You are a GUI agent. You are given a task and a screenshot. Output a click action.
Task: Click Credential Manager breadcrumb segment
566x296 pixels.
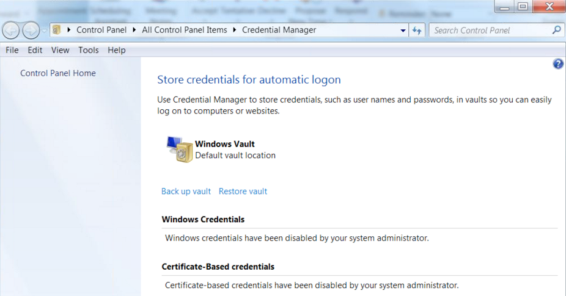click(279, 30)
